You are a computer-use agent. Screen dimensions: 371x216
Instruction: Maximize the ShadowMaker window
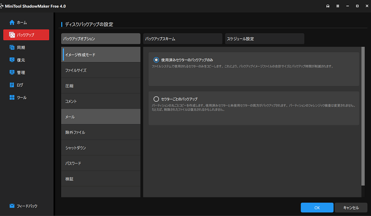357,6
